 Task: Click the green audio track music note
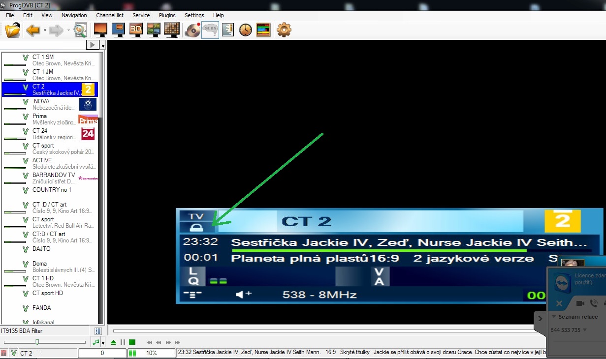[x=96, y=342]
